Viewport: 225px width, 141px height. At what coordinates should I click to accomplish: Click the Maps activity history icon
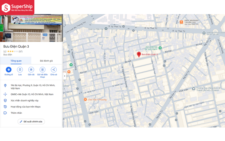point(5,107)
